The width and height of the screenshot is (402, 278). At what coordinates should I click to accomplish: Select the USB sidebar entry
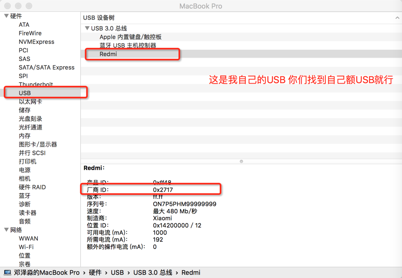tap(25, 93)
